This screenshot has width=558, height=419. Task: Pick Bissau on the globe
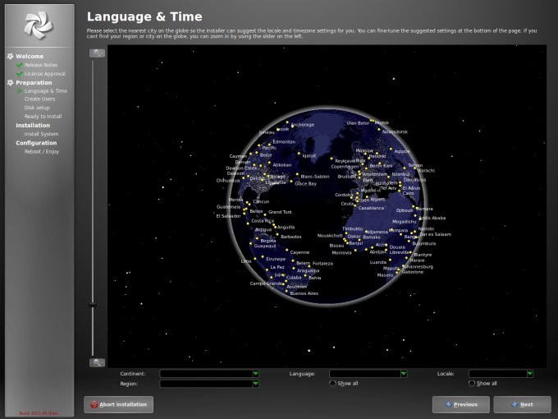tap(336, 246)
